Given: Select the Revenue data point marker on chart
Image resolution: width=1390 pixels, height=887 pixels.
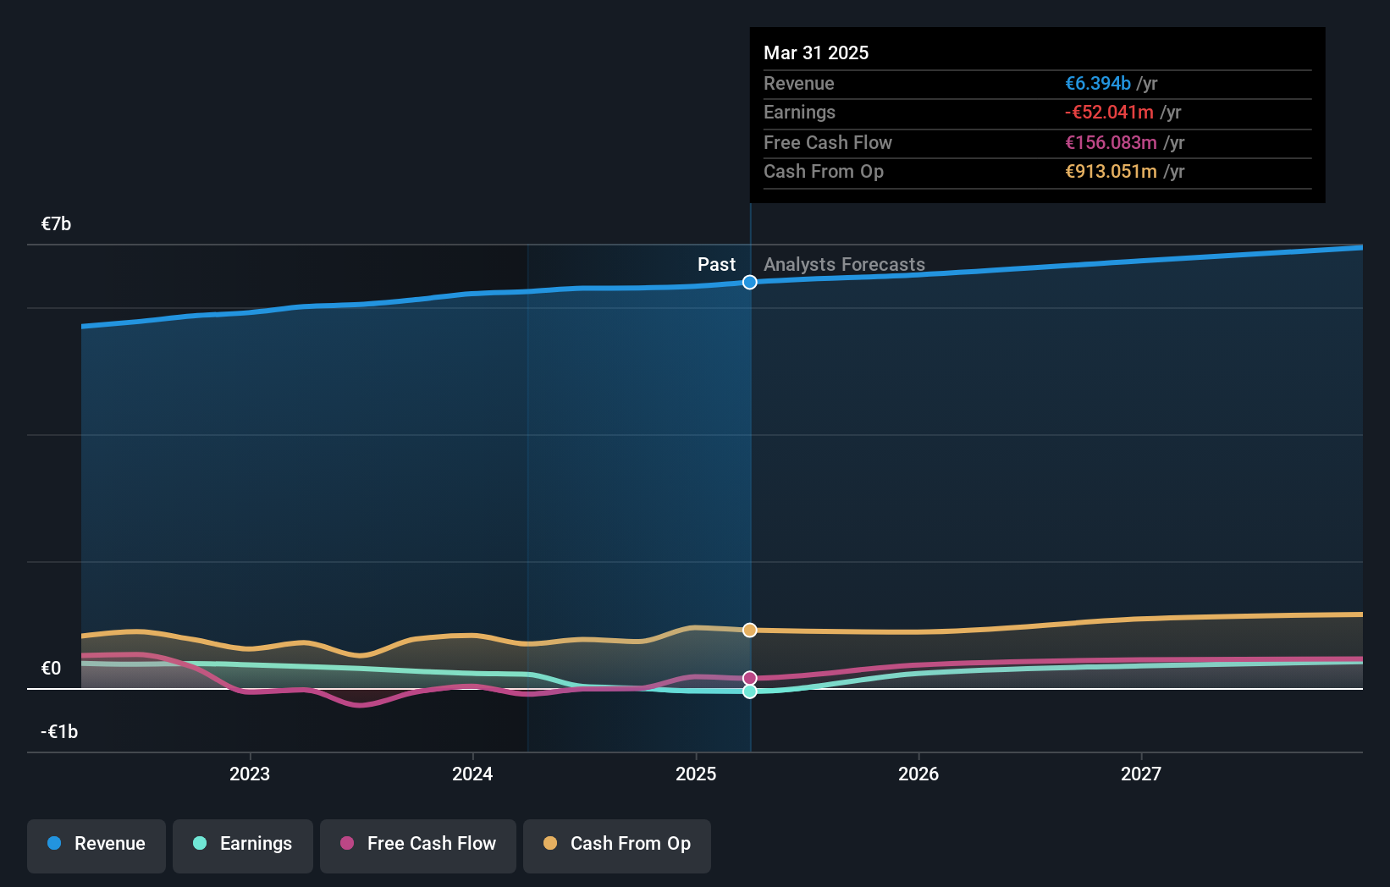Looking at the screenshot, I should pyautogui.click(x=750, y=282).
